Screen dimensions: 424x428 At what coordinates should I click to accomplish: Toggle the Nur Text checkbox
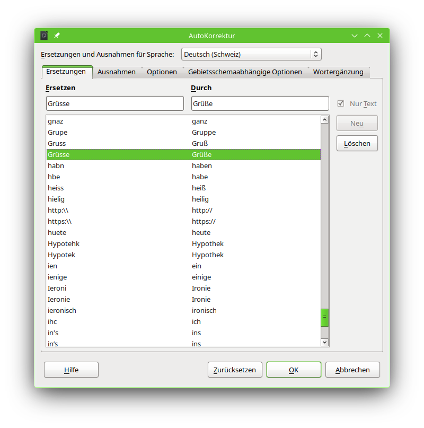(x=341, y=103)
